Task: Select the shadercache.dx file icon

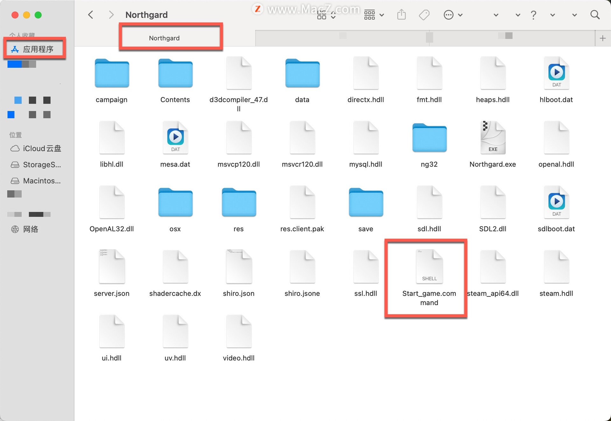Action: pyautogui.click(x=175, y=267)
